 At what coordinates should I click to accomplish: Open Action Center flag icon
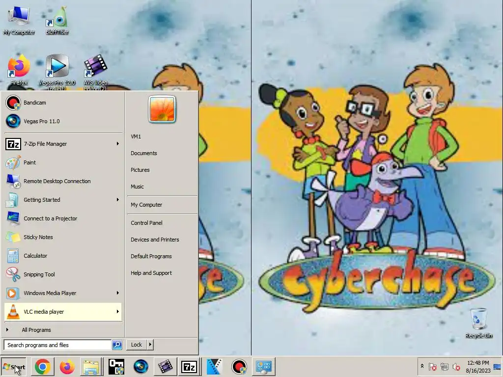[x=433, y=366]
